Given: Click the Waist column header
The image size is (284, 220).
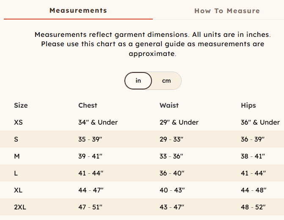Looking at the screenshot, I should 169,105.
